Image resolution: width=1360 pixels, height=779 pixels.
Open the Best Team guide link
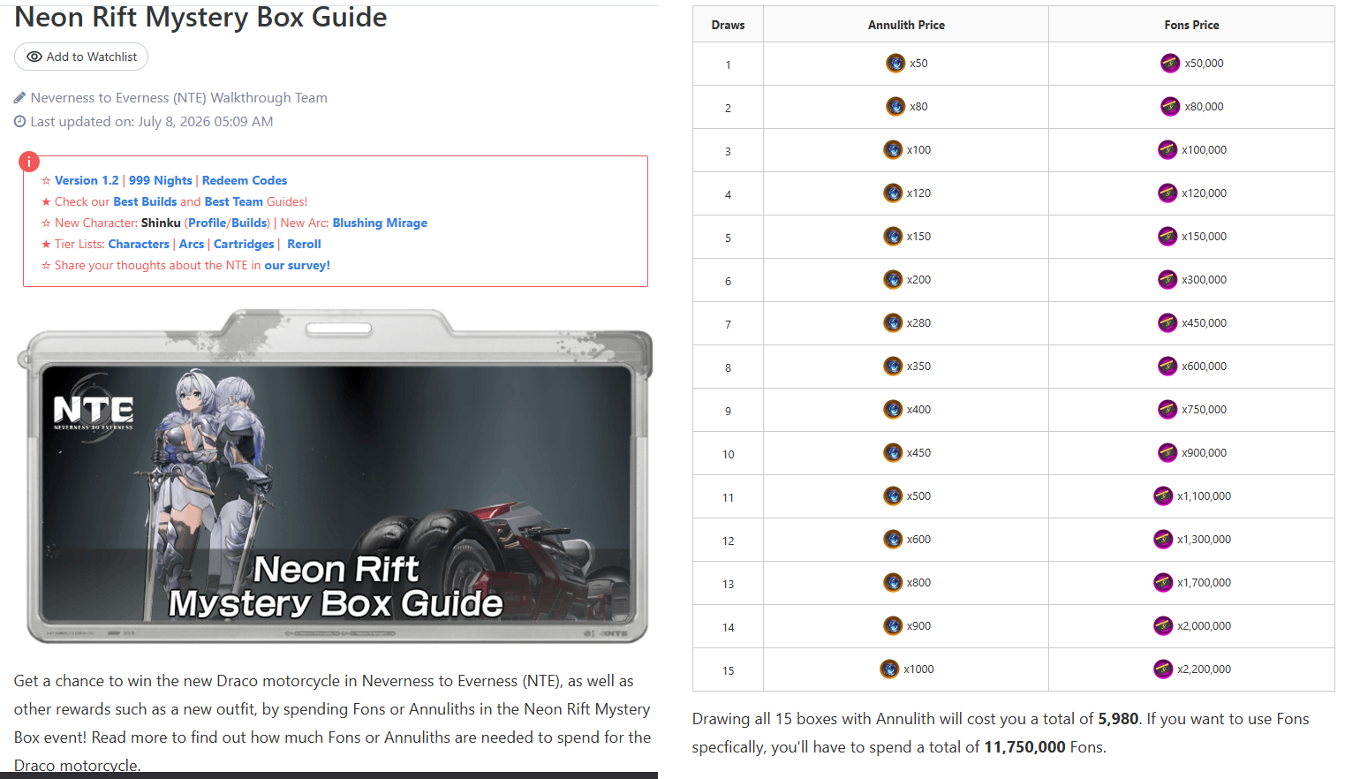[234, 201]
